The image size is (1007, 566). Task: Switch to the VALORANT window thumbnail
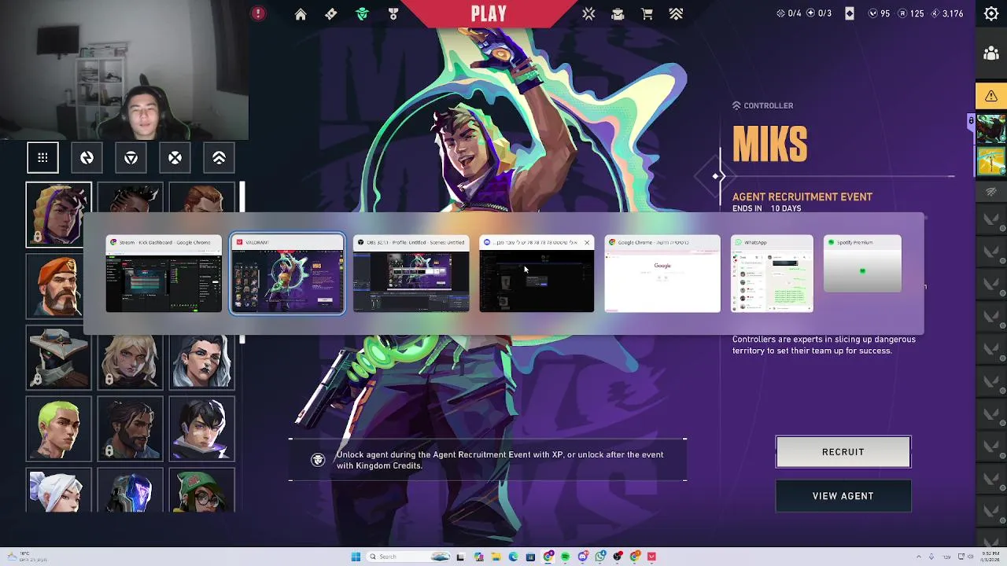click(x=287, y=274)
